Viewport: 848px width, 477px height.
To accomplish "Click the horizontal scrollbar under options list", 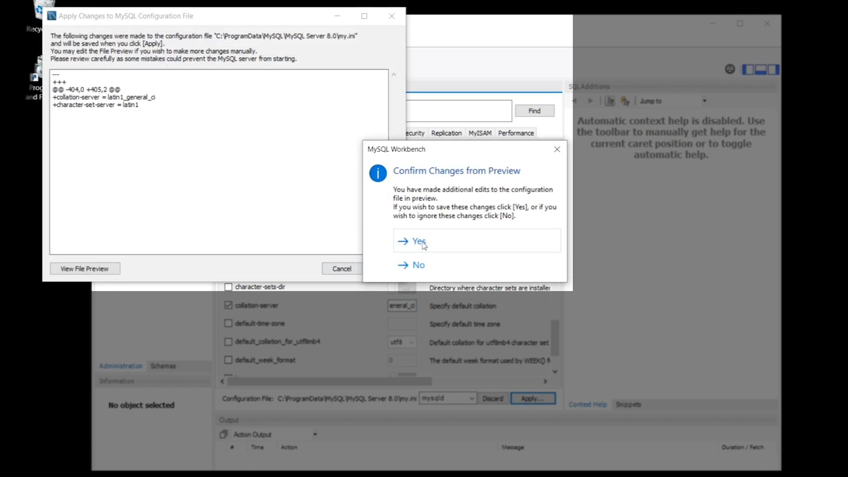I will pos(329,381).
